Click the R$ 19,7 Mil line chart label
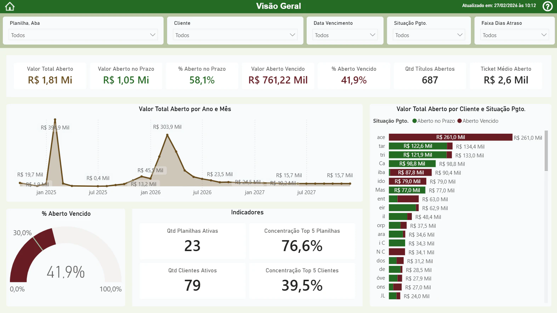557x313 pixels. pos(30,175)
